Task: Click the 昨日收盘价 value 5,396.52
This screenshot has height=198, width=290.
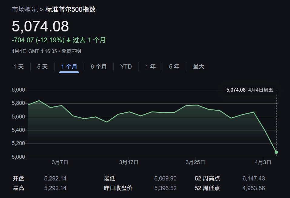Action: (x=165, y=188)
